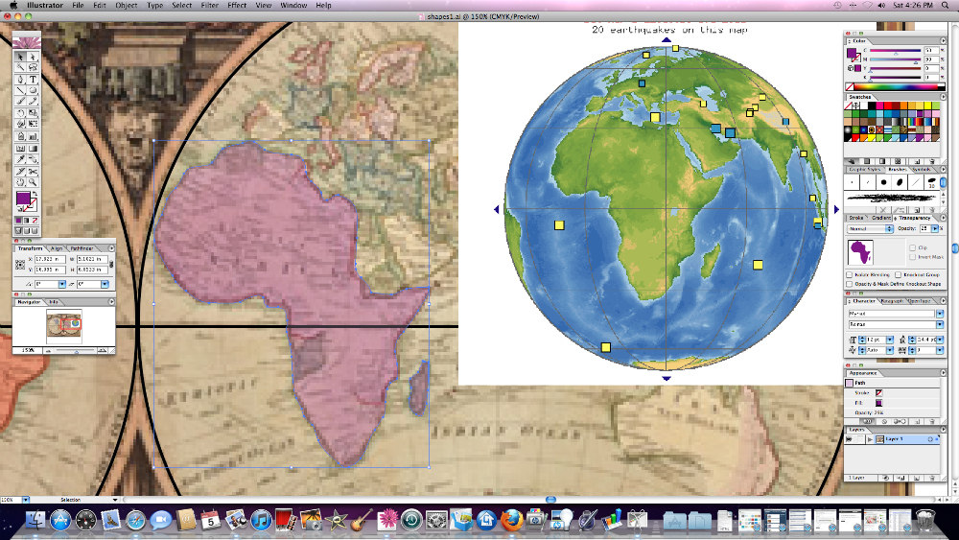959x540 pixels.
Task: Click new swatch icon in Swatches panel
Action: (x=916, y=161)
